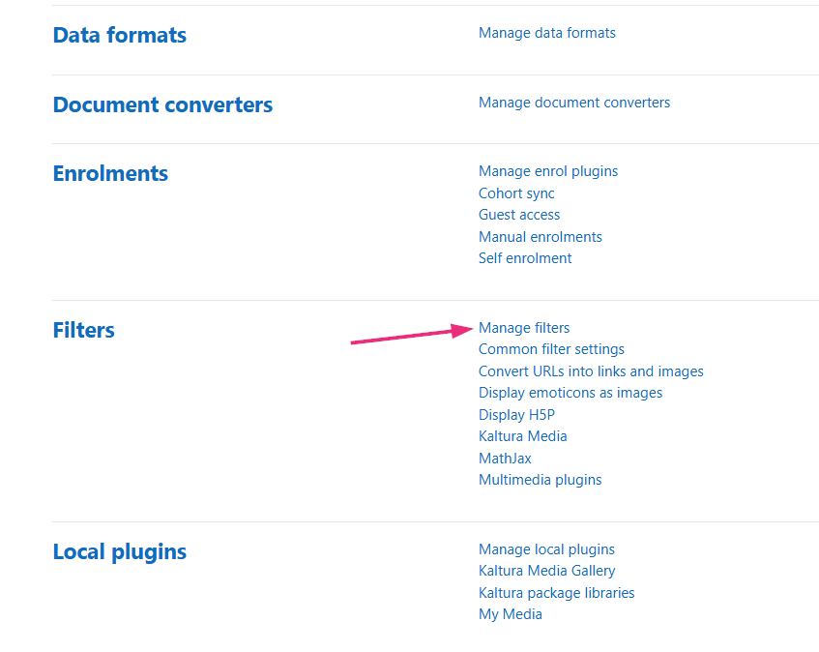The height and width of the screenshot is (652, 819).
Task: Go to Manage document converters
Action: point(573,103)
